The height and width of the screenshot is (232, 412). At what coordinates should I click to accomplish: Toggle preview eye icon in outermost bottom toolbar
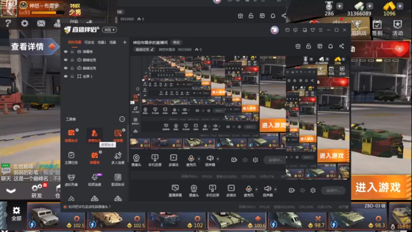[x=302, y=190]
